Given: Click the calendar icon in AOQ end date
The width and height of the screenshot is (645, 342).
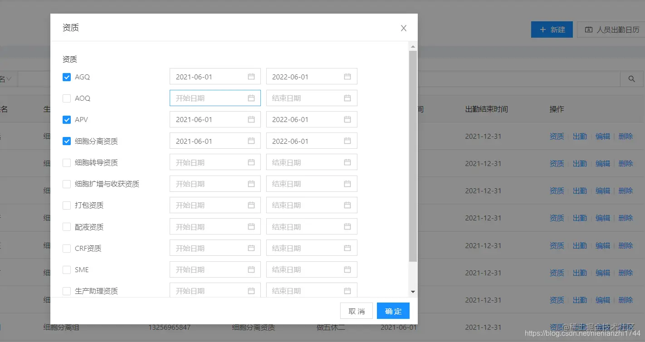Looking at the screenshot, I should 347,98.
